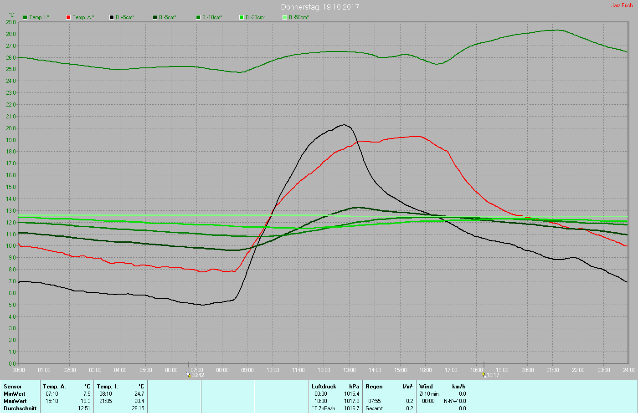Click the sunset icon at 18:17
The image size is (638, 413).
tap(484, 375)
